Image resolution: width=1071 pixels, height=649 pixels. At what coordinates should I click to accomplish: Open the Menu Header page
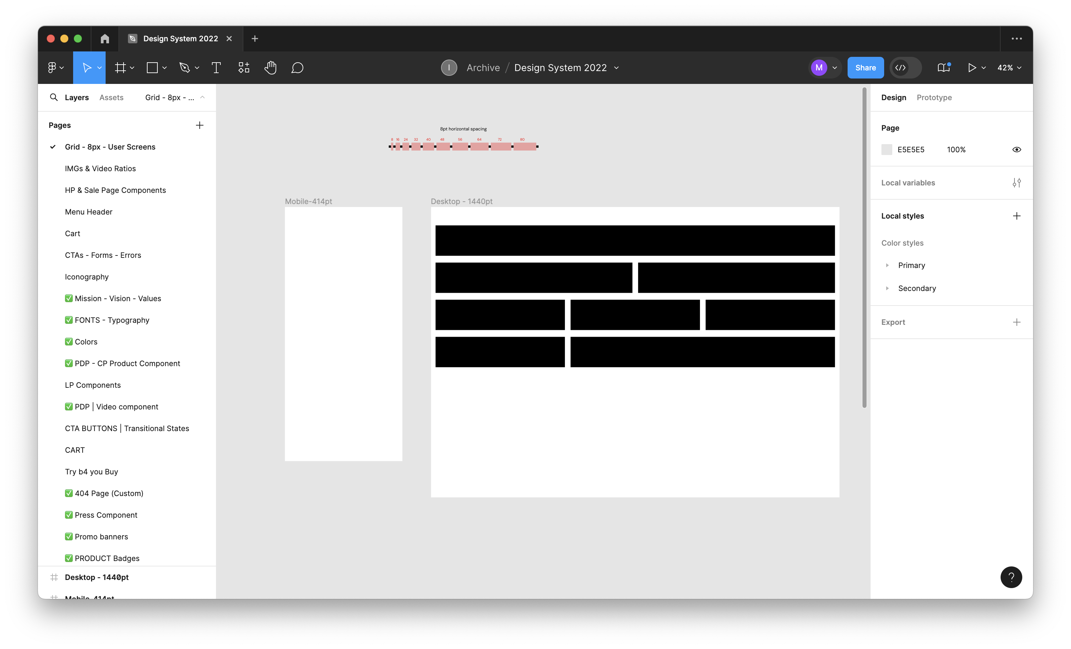(x=89, y=211)
